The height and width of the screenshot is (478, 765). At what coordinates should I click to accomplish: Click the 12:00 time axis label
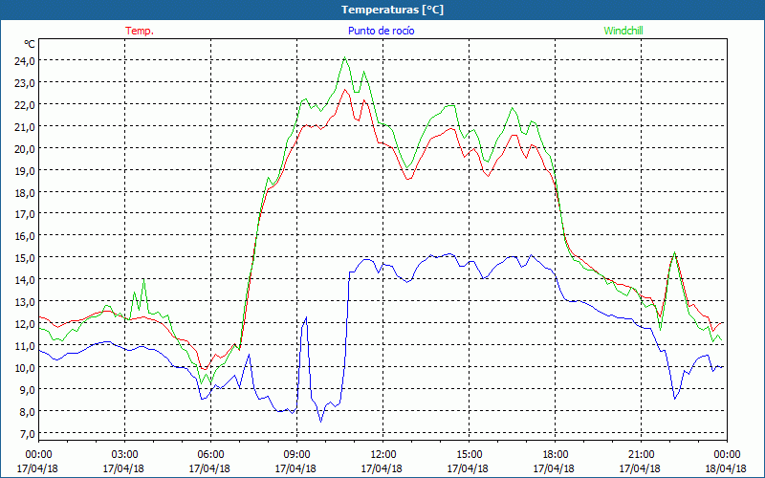click(x=382, y=455)
